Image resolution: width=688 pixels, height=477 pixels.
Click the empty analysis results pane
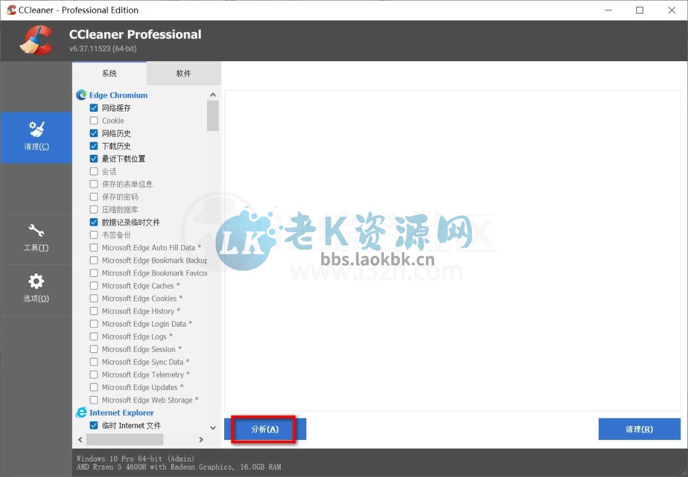tap(453, 250)
